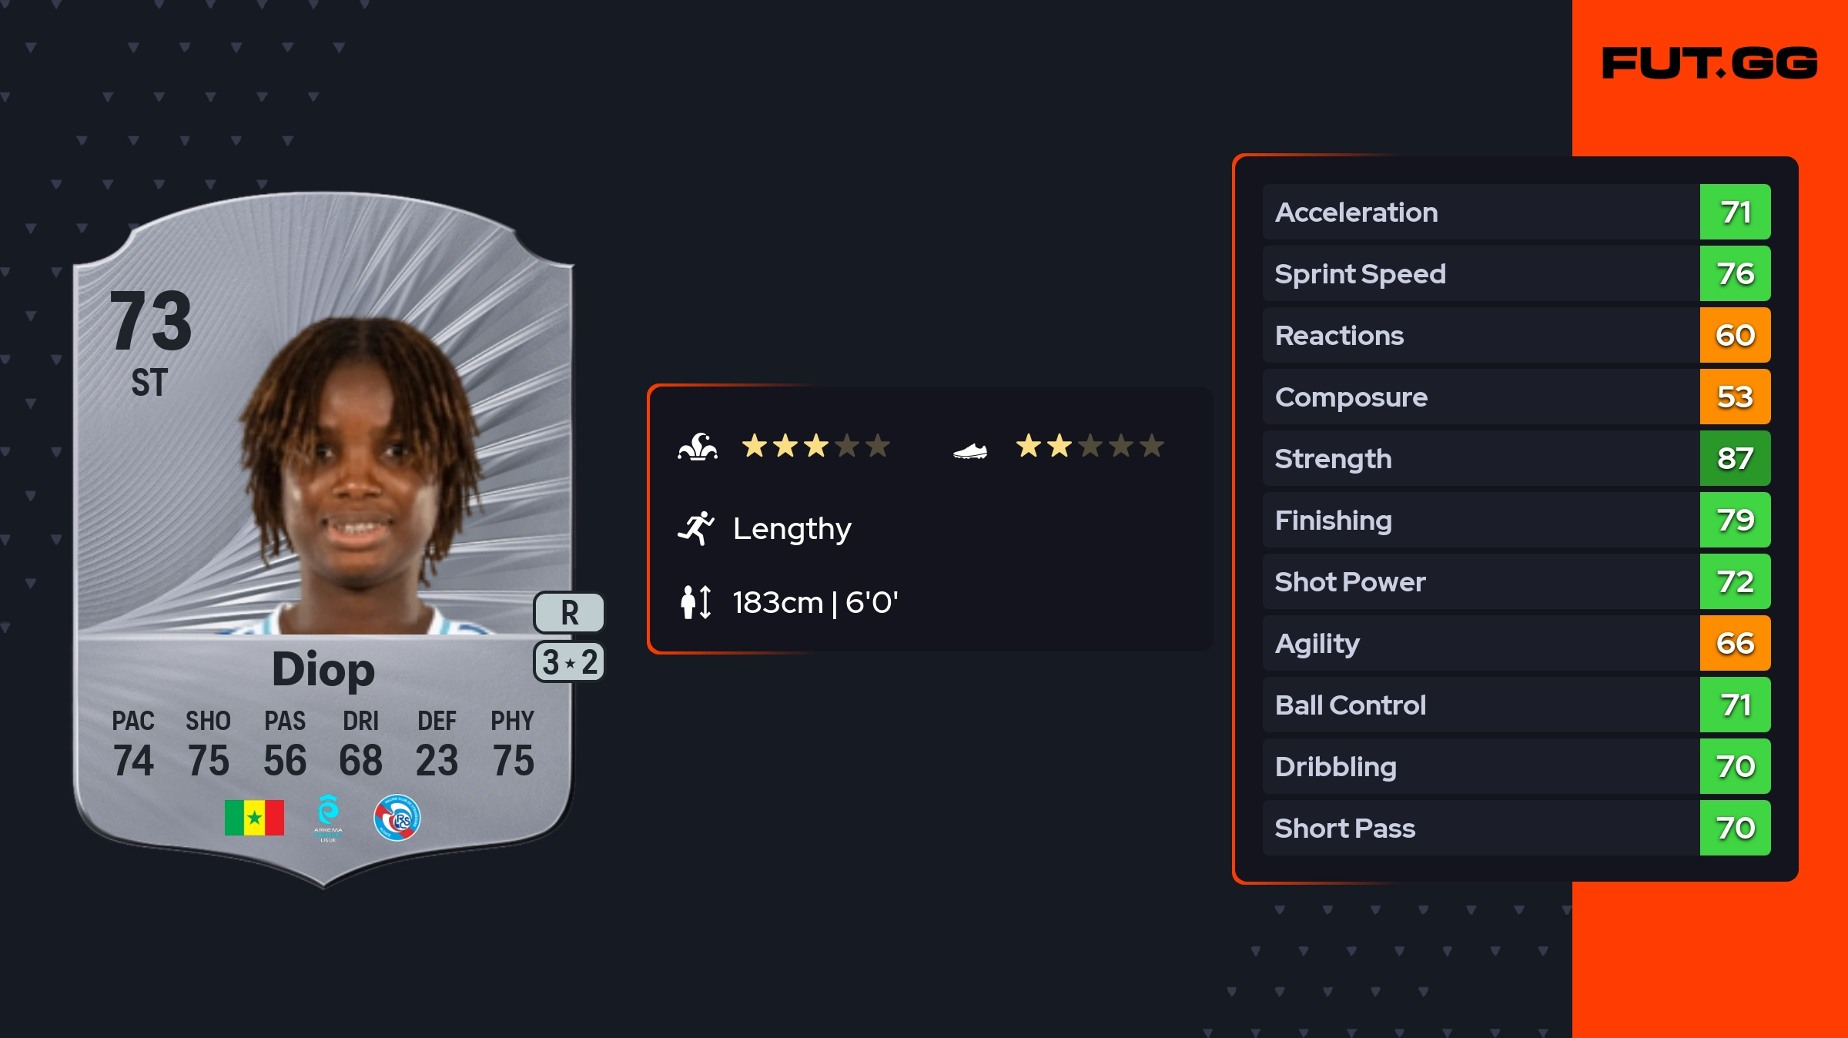Click the FUT.GG logo
This screenshot has width=1848, height=1038.
click(x=1709, y=63)
